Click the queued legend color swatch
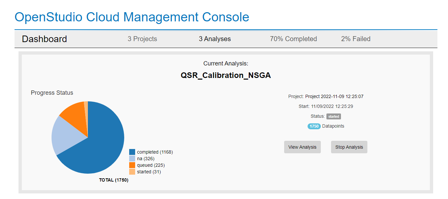448x199 pixels. tap(132, 165)
